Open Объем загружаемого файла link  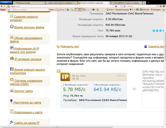[26, 40]
